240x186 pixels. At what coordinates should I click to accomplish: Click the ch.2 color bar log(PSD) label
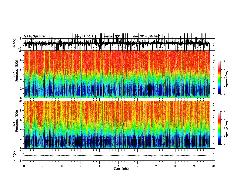[227, 129]
